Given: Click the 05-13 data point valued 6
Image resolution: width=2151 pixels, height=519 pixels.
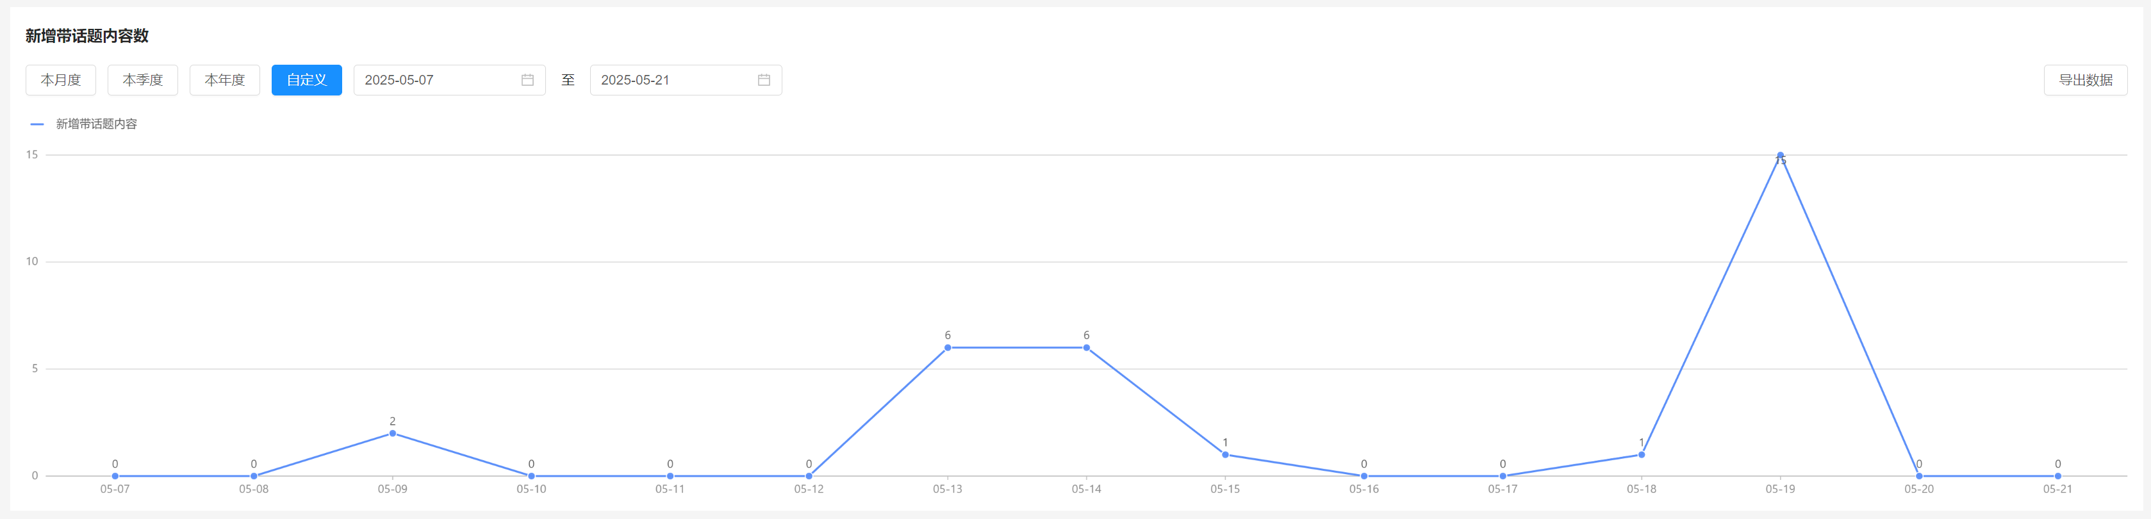Looking at the screenshot, I should point(947,348).
